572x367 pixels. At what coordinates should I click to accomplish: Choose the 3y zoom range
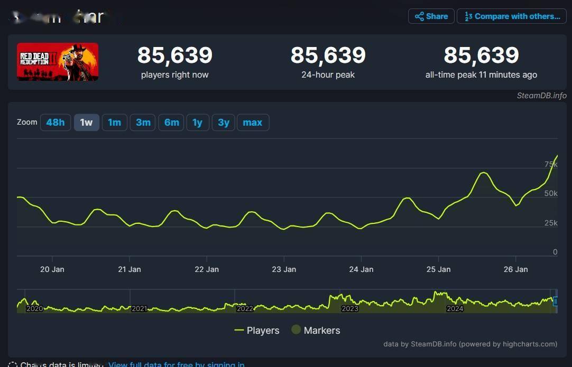coord(224,123)
